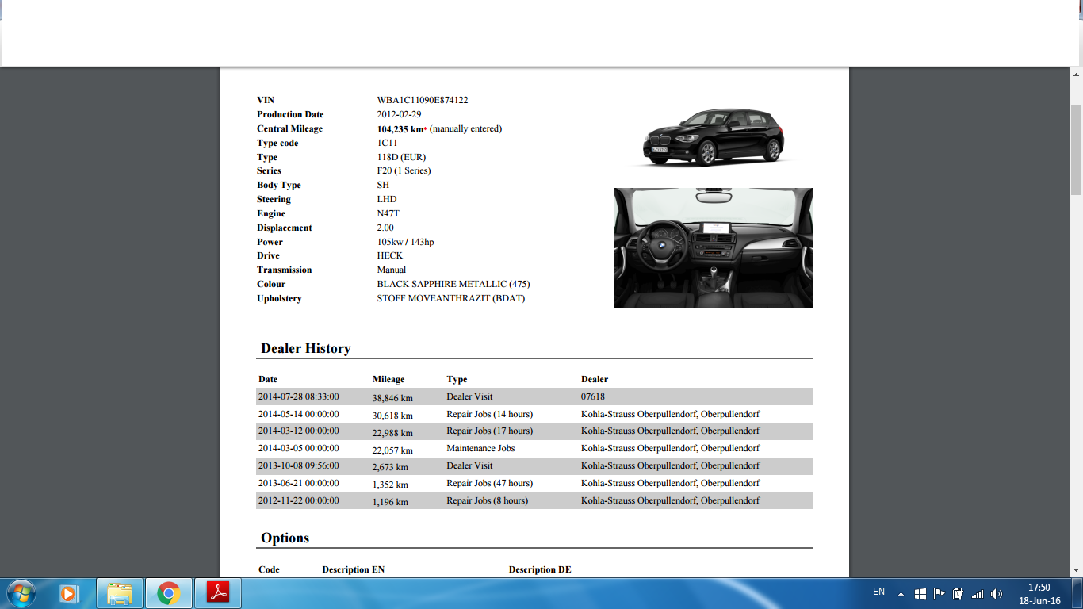Click type value 118D (EUR)

(x=401, y=157)
